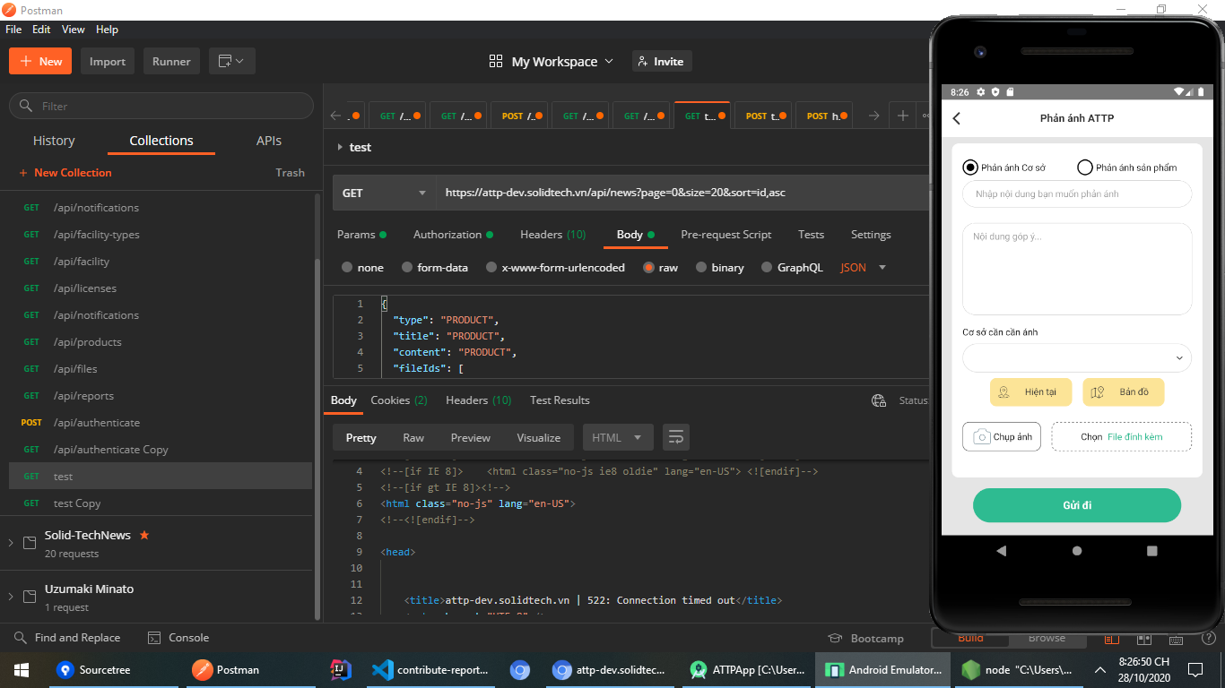Open the HTML format dropdown in response pane
The image size is (1225, 688).
coord(617,437)
